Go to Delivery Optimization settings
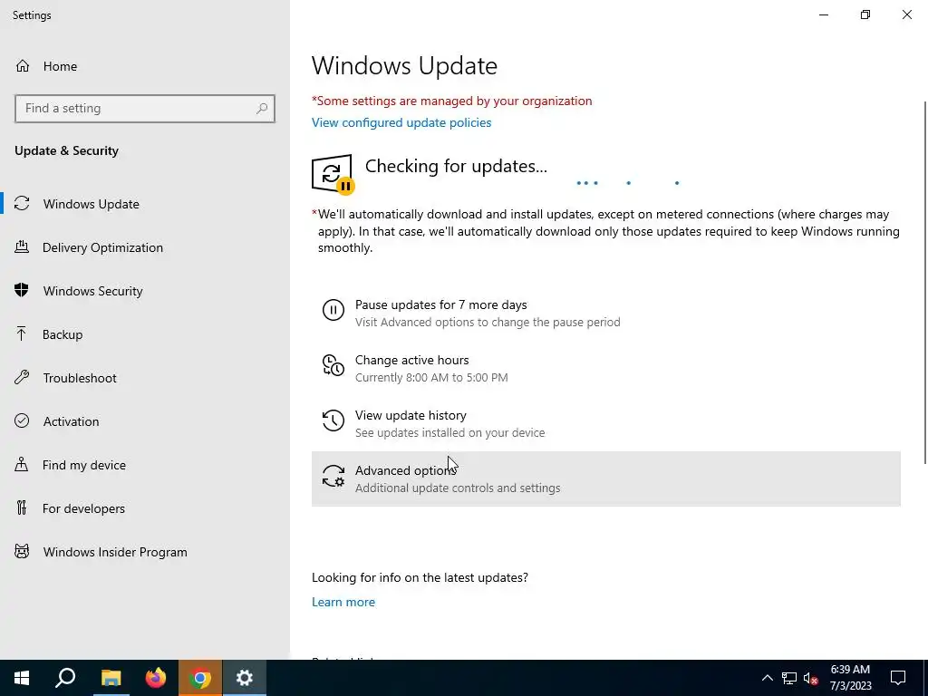The width and height of the screenshot is (928, 696). (x=145, y=247)
